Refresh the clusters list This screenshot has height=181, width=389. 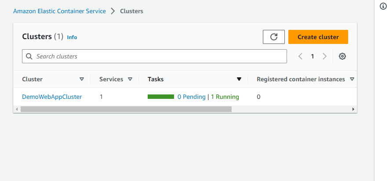(x=274, y=37)
